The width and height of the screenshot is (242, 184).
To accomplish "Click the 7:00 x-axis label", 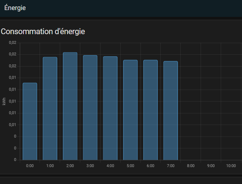I will [x=171, y=166].
